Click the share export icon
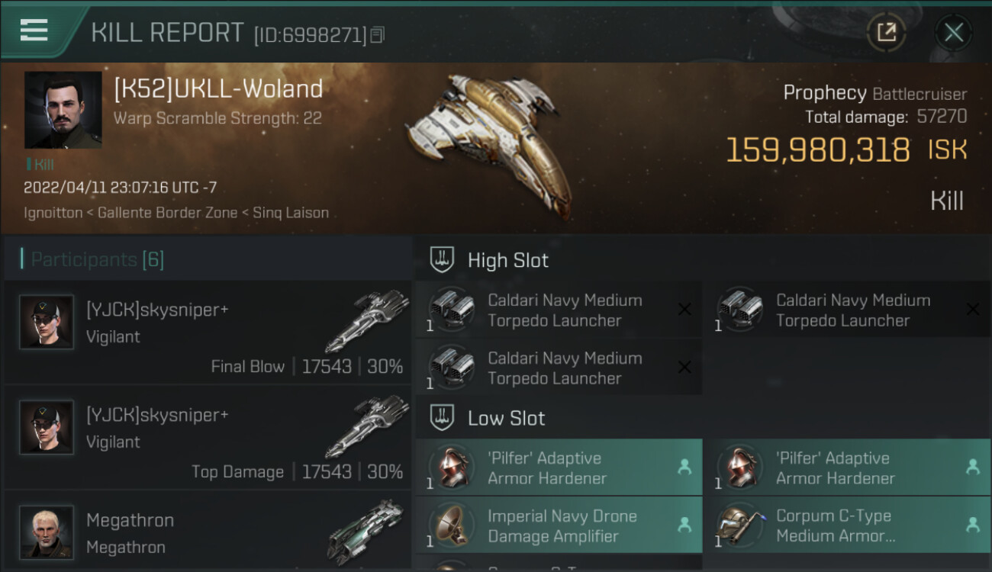 (x=886, y=33)
